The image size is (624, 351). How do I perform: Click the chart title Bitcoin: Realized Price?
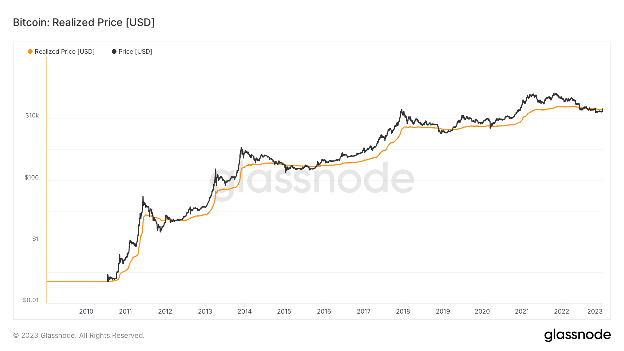point(84,23)
